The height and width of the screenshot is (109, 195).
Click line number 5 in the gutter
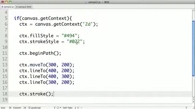[6, 18]
